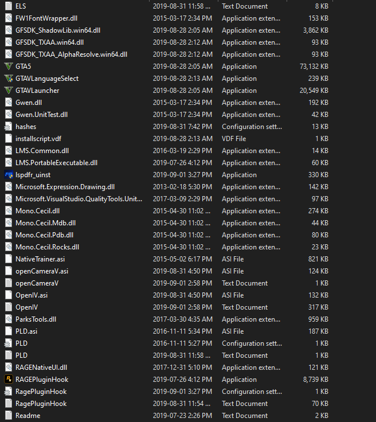Click the RagePluginHook text document name

[x=41, y=404]
